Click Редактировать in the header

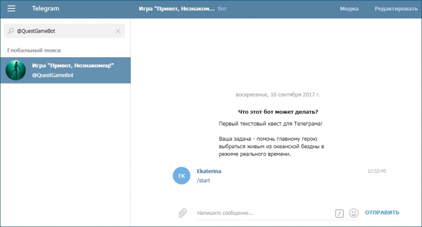click(x=396, y=8)
